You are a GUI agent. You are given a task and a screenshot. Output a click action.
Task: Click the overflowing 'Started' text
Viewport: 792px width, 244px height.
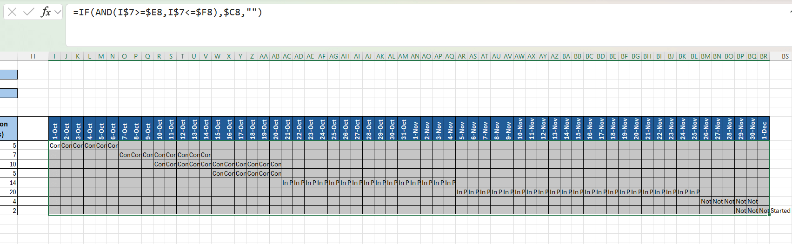(x=780, y=211)
